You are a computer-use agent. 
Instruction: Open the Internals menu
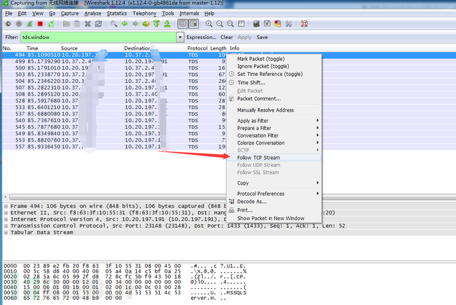tap(189, 13)
